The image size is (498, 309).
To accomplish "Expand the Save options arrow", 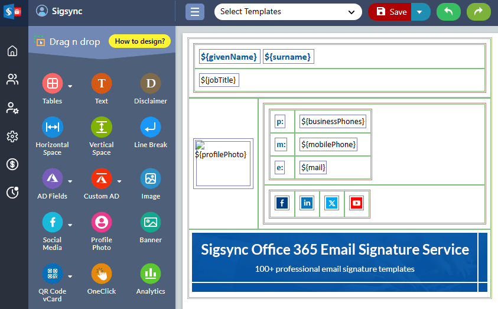I will (420, 12).
